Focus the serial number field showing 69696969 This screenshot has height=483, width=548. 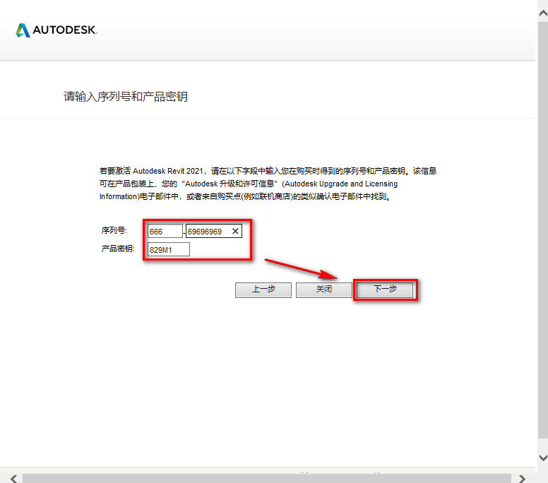click(206, 231)
